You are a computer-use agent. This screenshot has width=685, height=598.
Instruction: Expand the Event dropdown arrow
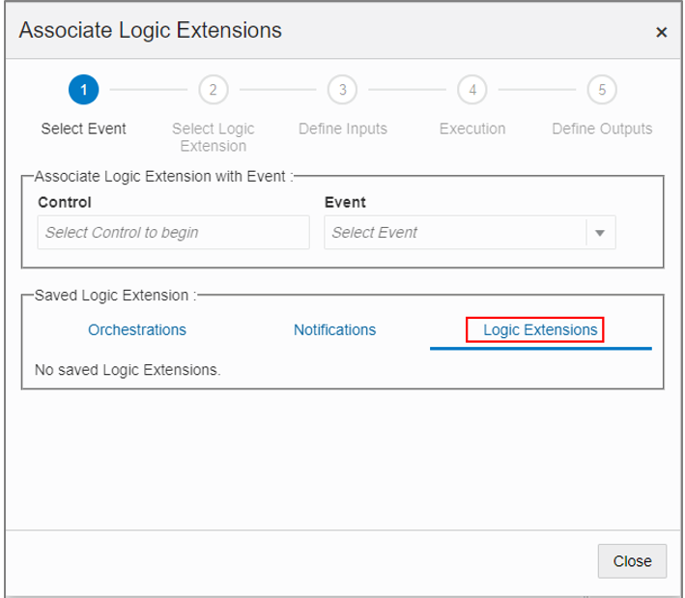(600, 233)
